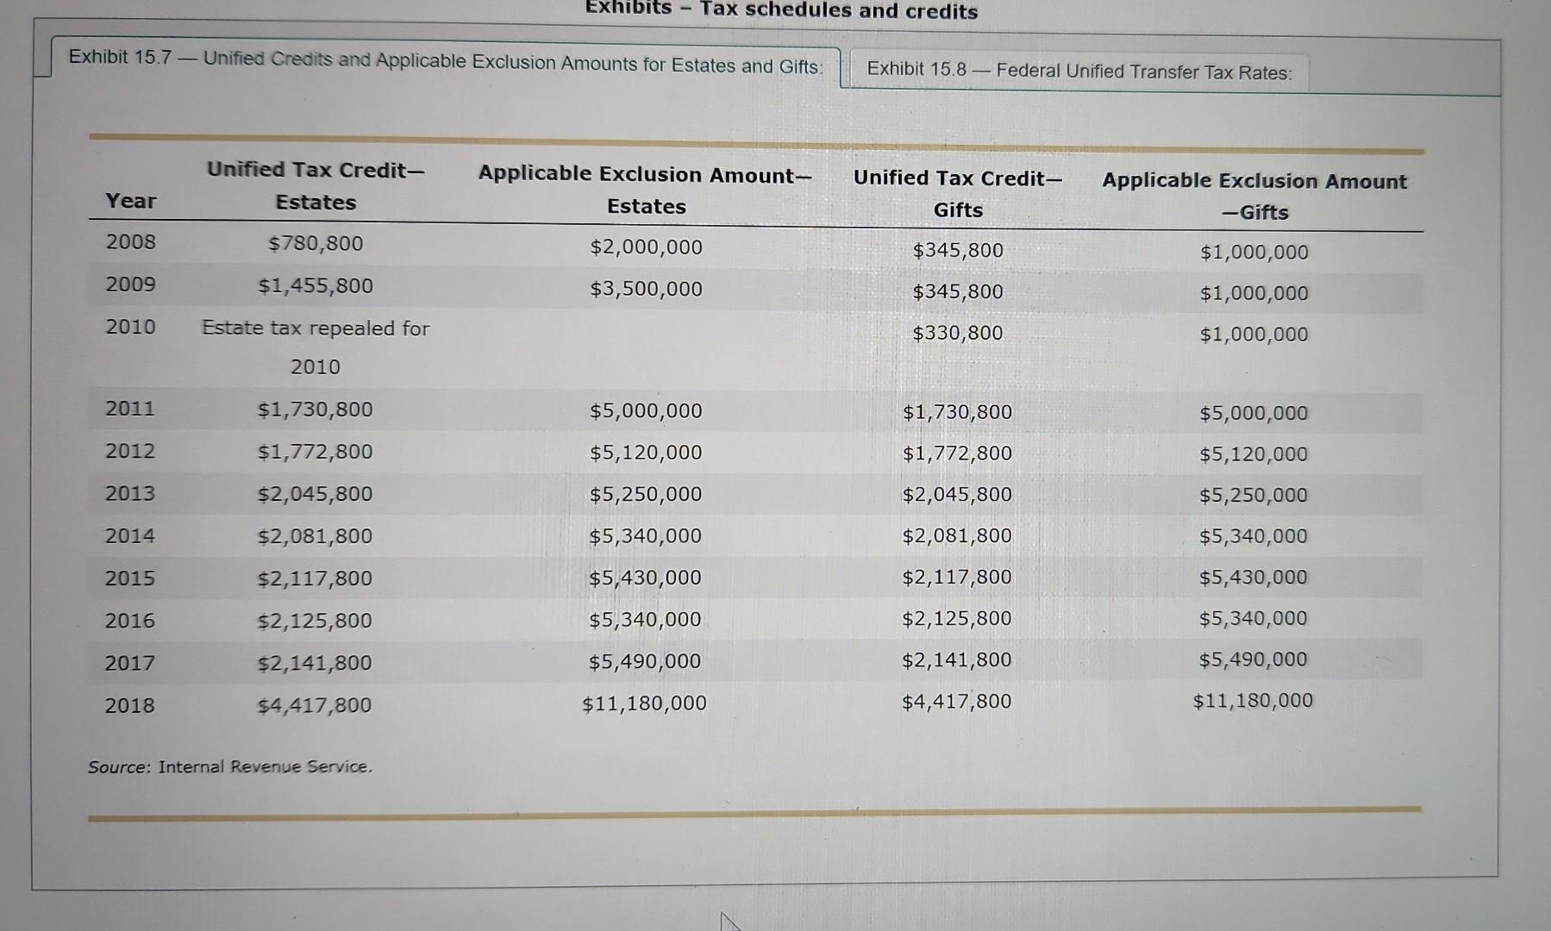This screenshot has width=1551, height=931.
Task: Select the $2,081,800 estates credit for 2014
Action: point(316,536)
